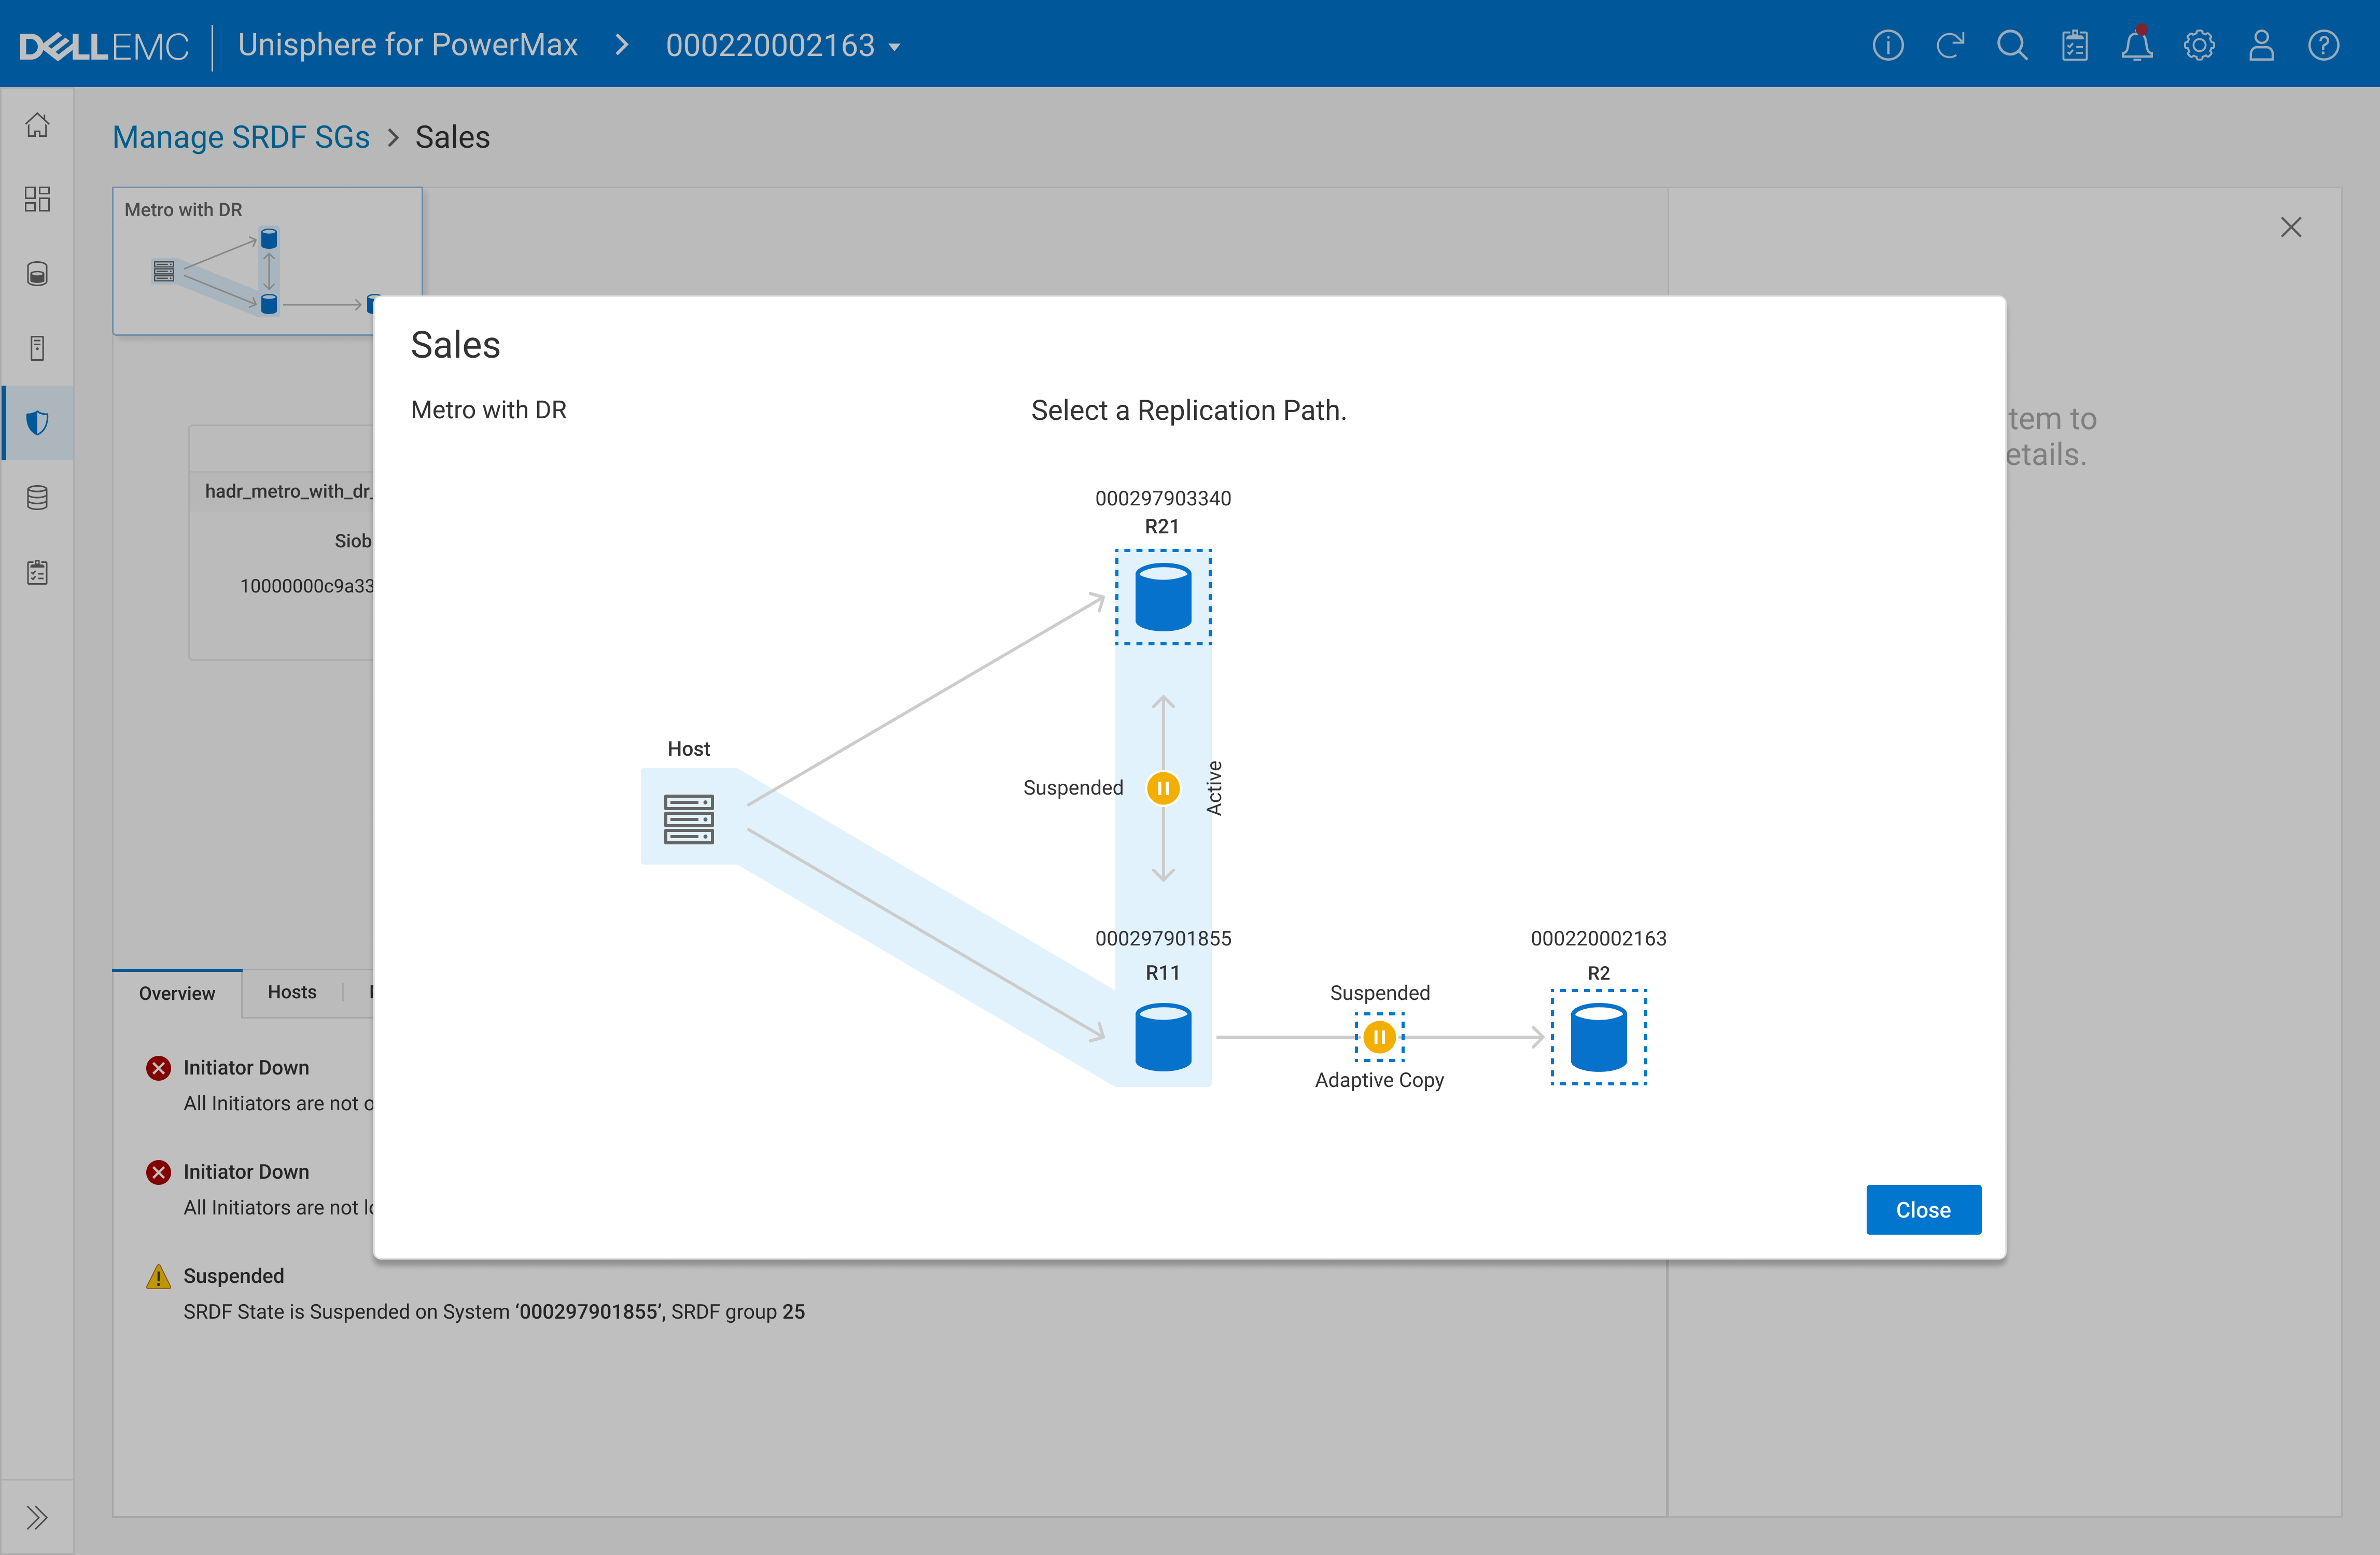Expand the sidebar with double chevron
Viewport: 2380px width, 1555px height.
point(37,1517)
